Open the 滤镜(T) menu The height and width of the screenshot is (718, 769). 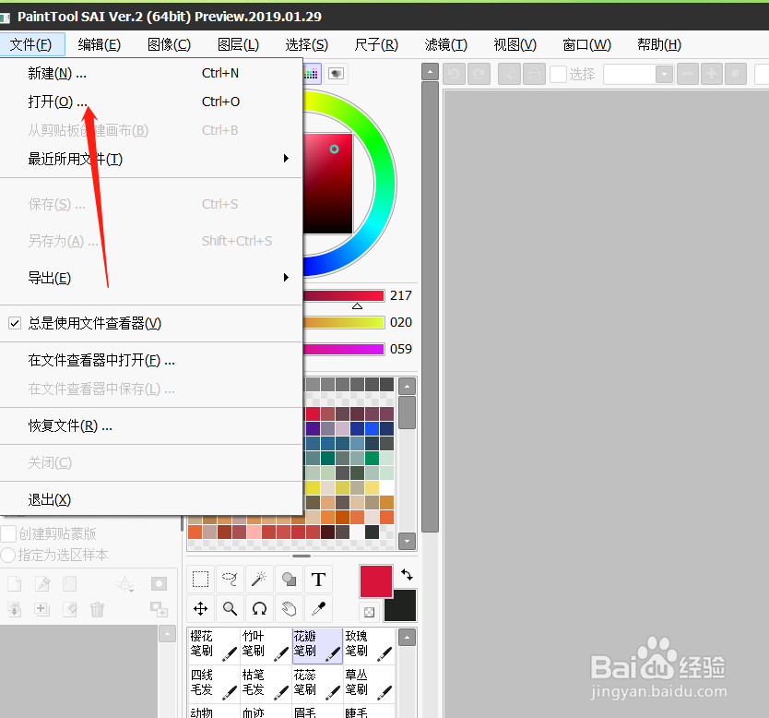coord(445,44)
